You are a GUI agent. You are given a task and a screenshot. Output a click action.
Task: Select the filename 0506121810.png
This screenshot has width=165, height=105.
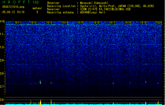pyautogui.click(x=13, y=7)
